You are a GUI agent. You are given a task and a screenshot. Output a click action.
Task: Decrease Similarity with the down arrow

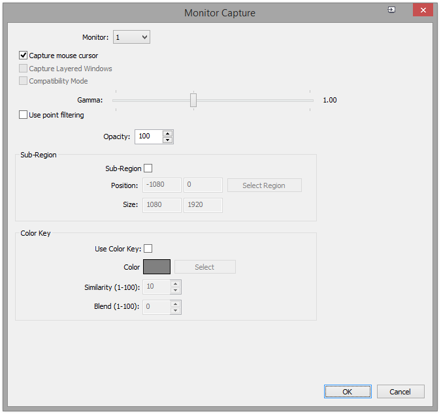point(176,290)
